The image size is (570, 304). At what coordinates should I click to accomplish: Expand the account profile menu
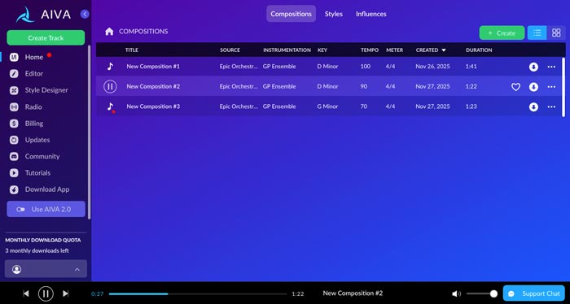click(46, 269)
